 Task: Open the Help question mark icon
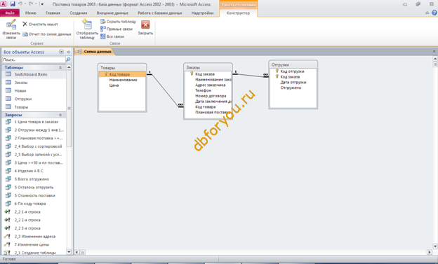pyautogui.click(x=434, y=13)
